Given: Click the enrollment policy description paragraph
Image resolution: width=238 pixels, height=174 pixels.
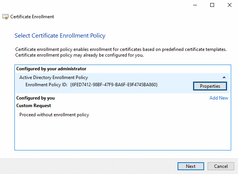Looking at the screenshot, I should [x=121, y=52].
